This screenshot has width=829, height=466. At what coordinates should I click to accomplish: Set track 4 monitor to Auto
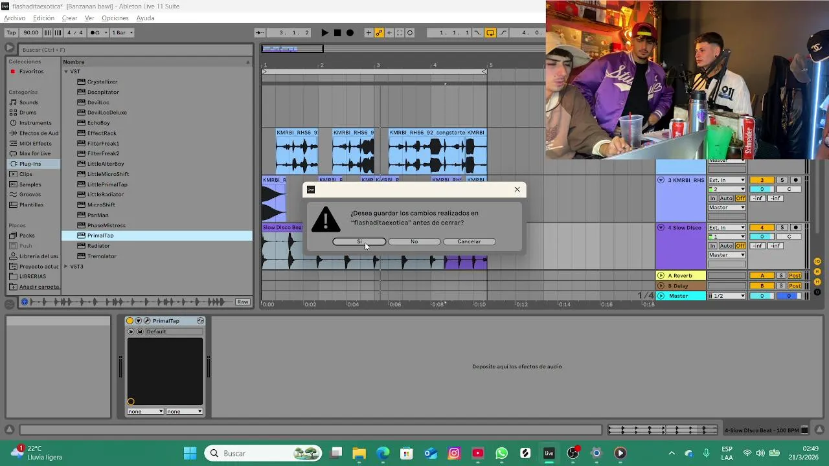[x=726, y=246]
